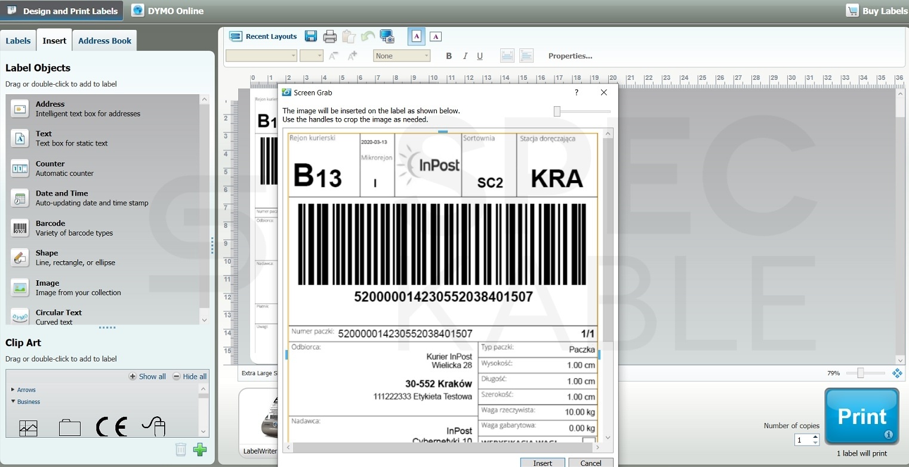
Task: Open the font size dropdown
Action: pos(312,56)
